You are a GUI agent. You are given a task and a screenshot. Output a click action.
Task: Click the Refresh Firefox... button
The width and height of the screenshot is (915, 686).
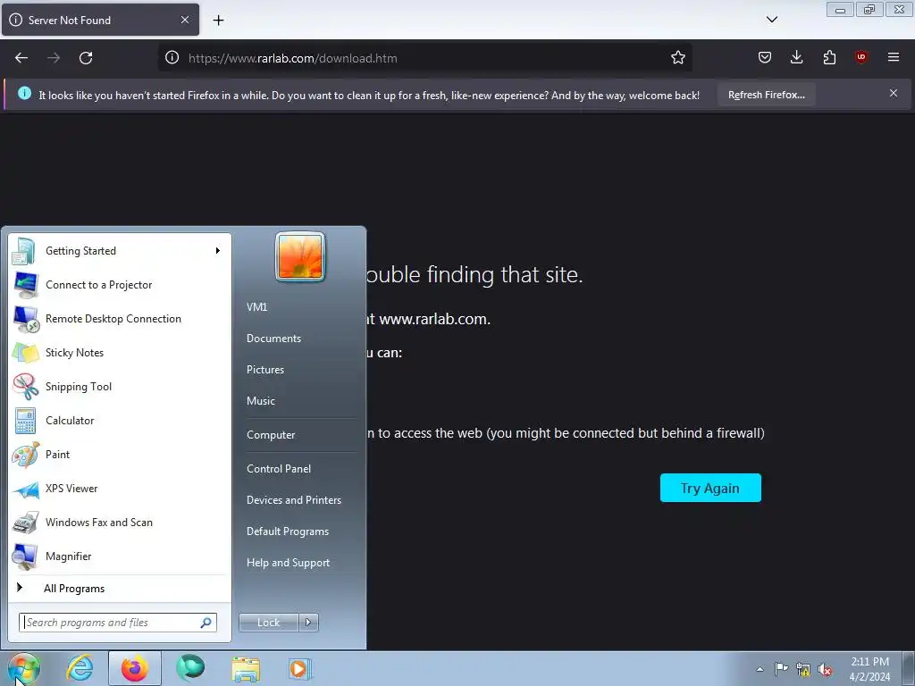[766, 95]
